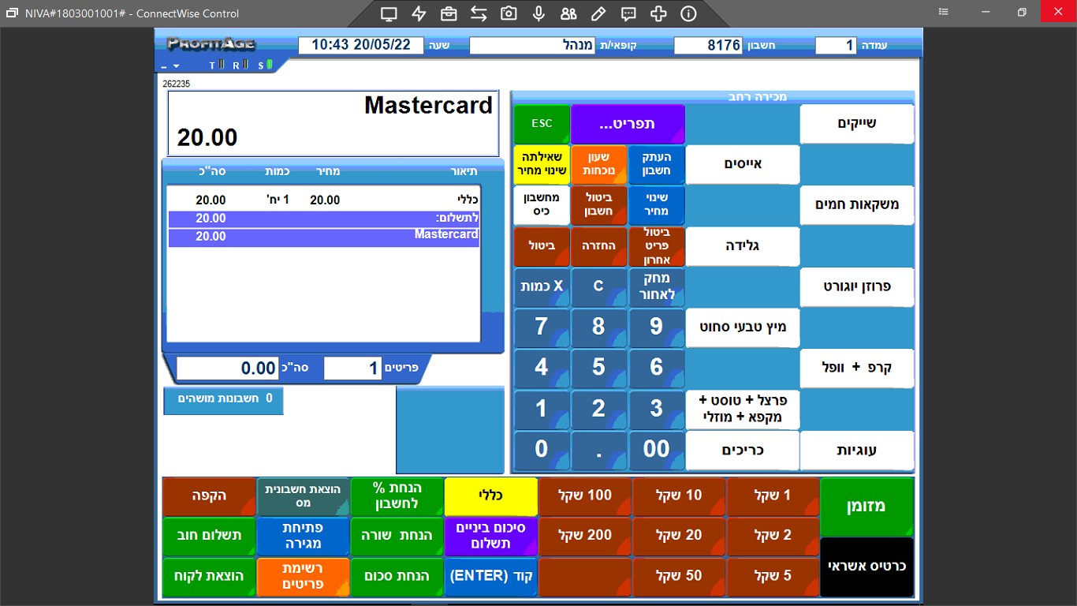Click the decimal point keypad key
Image resolution: width=1077 pixels, height=606 pixels.
599,451
